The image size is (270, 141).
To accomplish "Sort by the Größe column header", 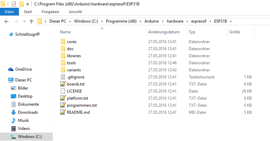I will coord(235,32).
